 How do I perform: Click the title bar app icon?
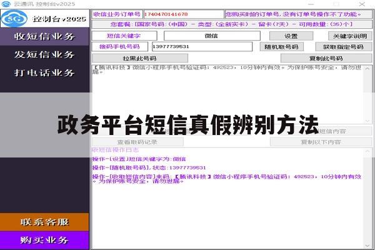6,4
